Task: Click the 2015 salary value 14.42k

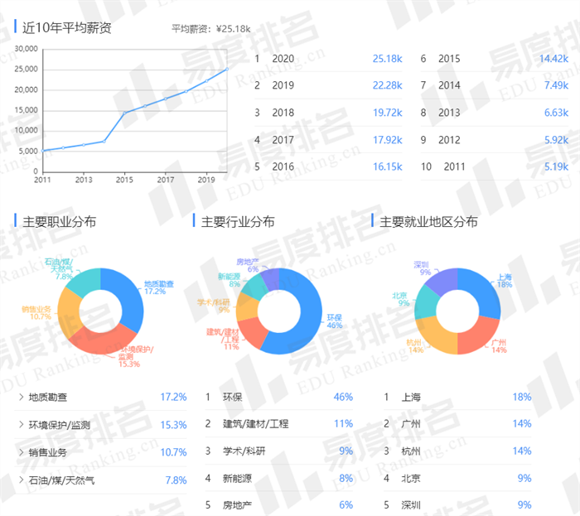Action: point(553,59)
